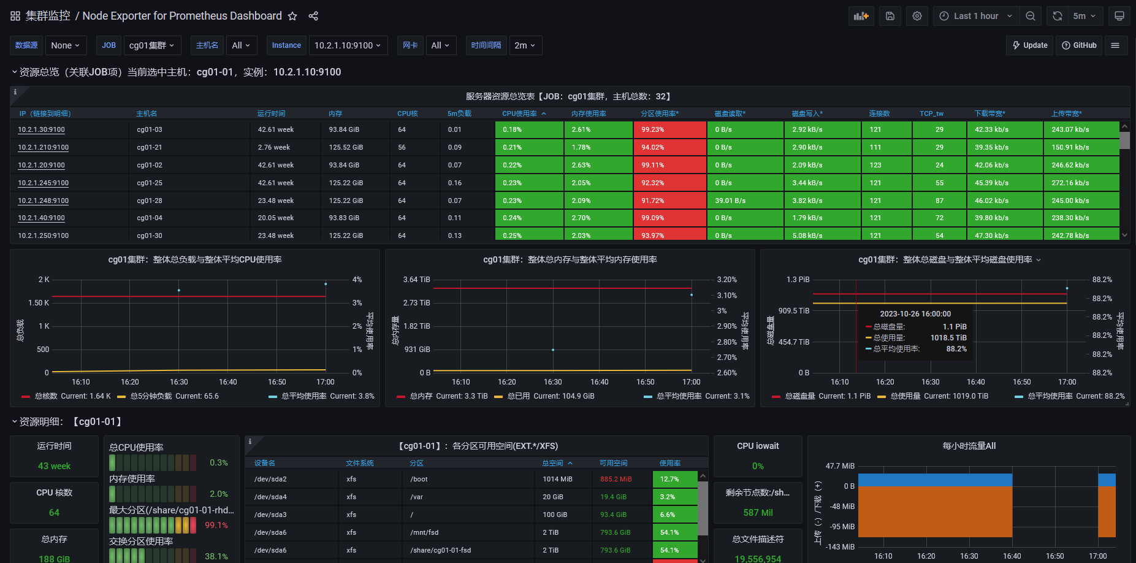The height and width of the screenshot is (563, 1136).
Task: Click the 最大分区 99.1% bar gauge
Action: point(153,525)
